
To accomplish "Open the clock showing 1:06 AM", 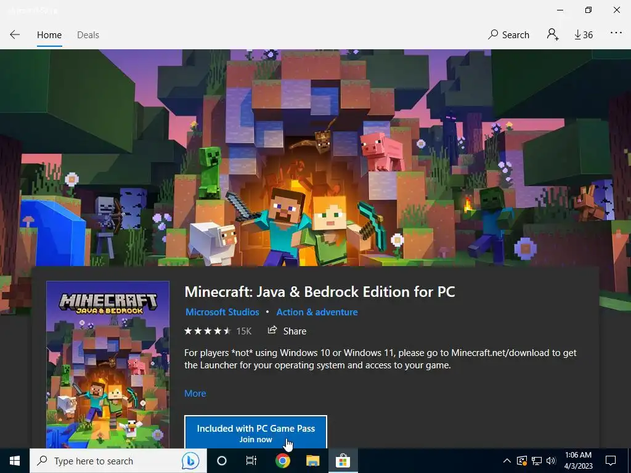I will tap(578, 461).
